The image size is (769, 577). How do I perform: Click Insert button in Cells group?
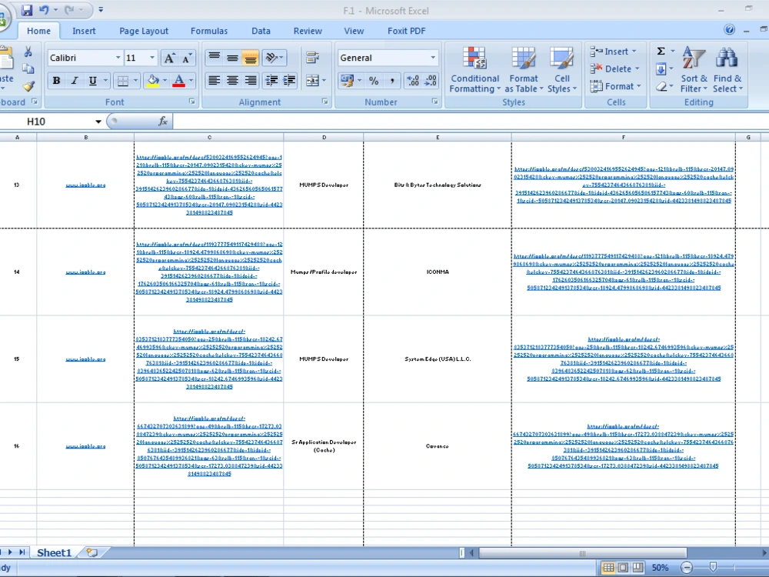pos(614,52)
